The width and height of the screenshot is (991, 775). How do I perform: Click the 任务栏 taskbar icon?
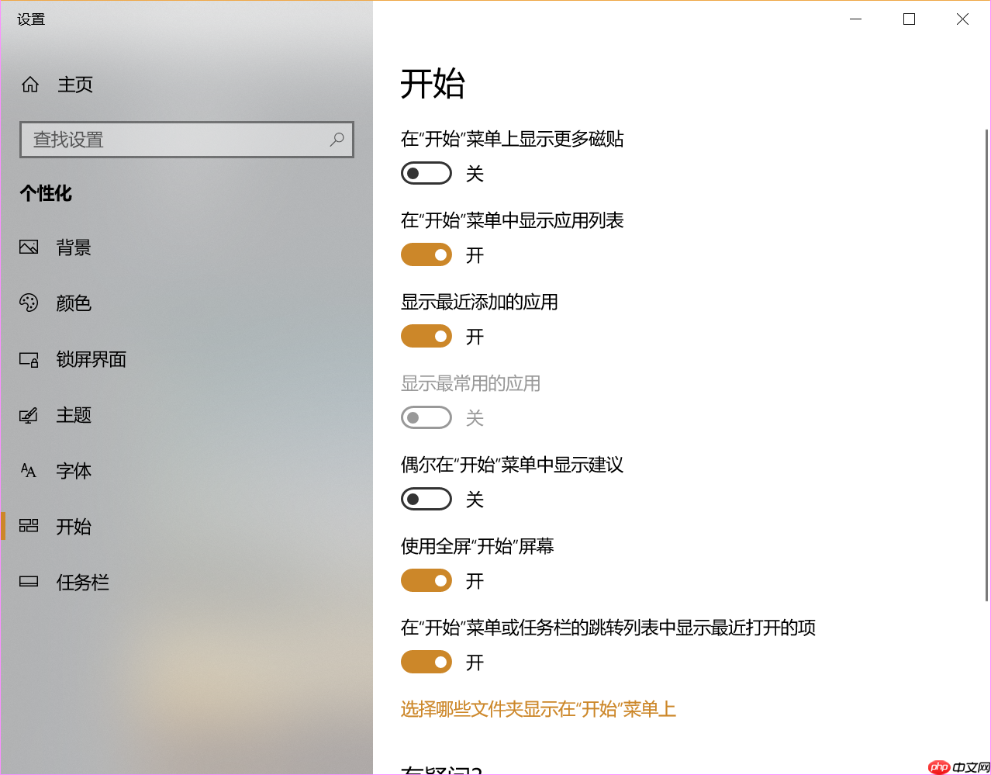tap(29, 582)
